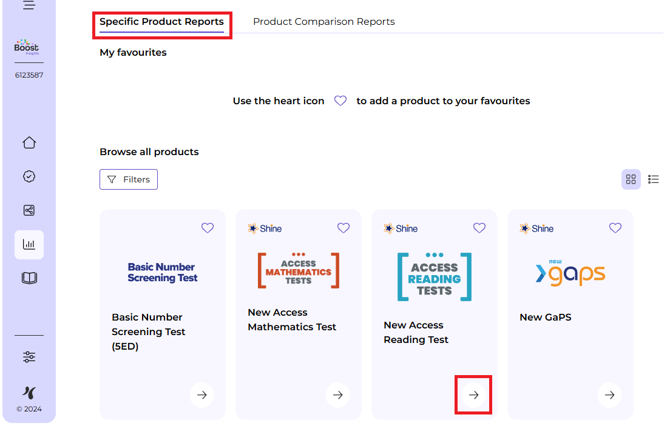Switch to grid view layout
The height and width of the screenshot is (426, 670).
tap(631, 179)
